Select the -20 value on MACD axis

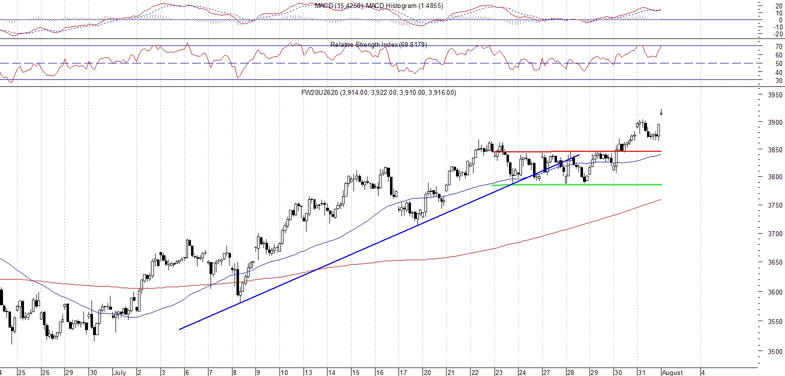click(778, 34)
